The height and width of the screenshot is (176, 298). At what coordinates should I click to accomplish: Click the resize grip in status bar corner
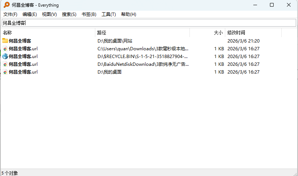(295, 174)
